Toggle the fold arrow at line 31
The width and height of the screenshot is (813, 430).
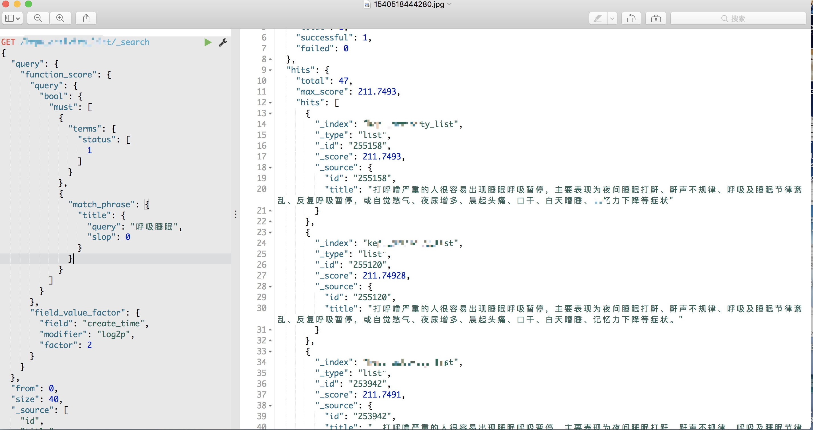(270, 329)
